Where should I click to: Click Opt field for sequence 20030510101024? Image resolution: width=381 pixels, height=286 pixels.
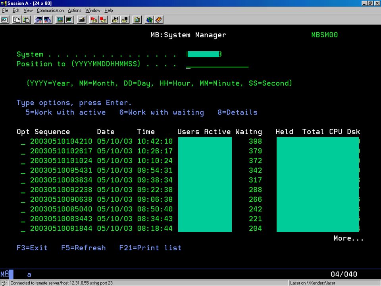click(x=23, y=161)
